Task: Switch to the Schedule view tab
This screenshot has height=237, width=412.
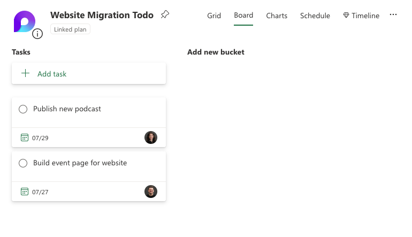Action: [315, 16]
